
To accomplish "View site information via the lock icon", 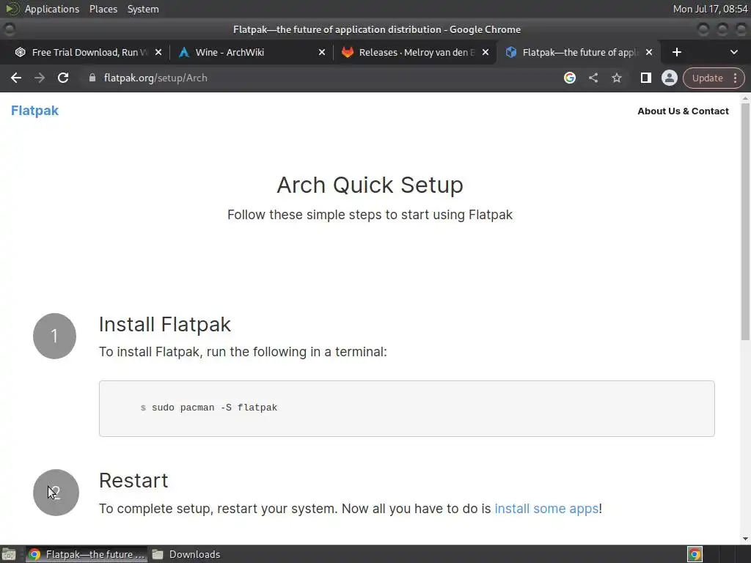I will (x=92, y=78).
